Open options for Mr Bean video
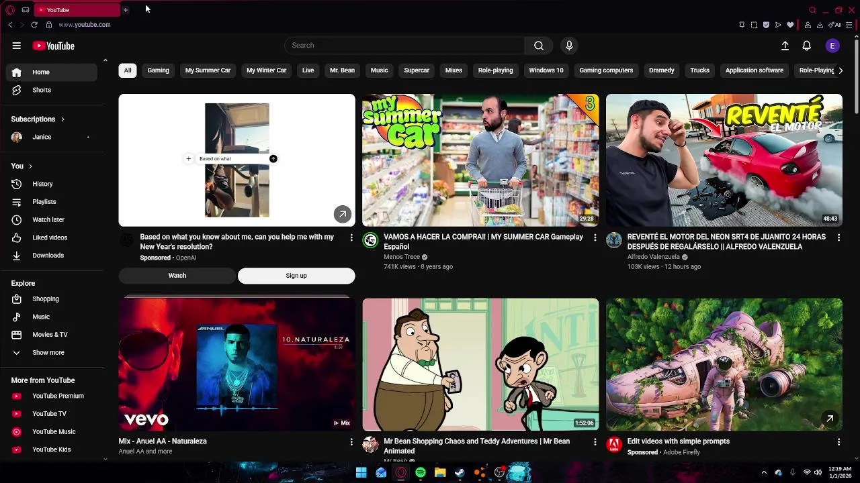 point(595,442)
